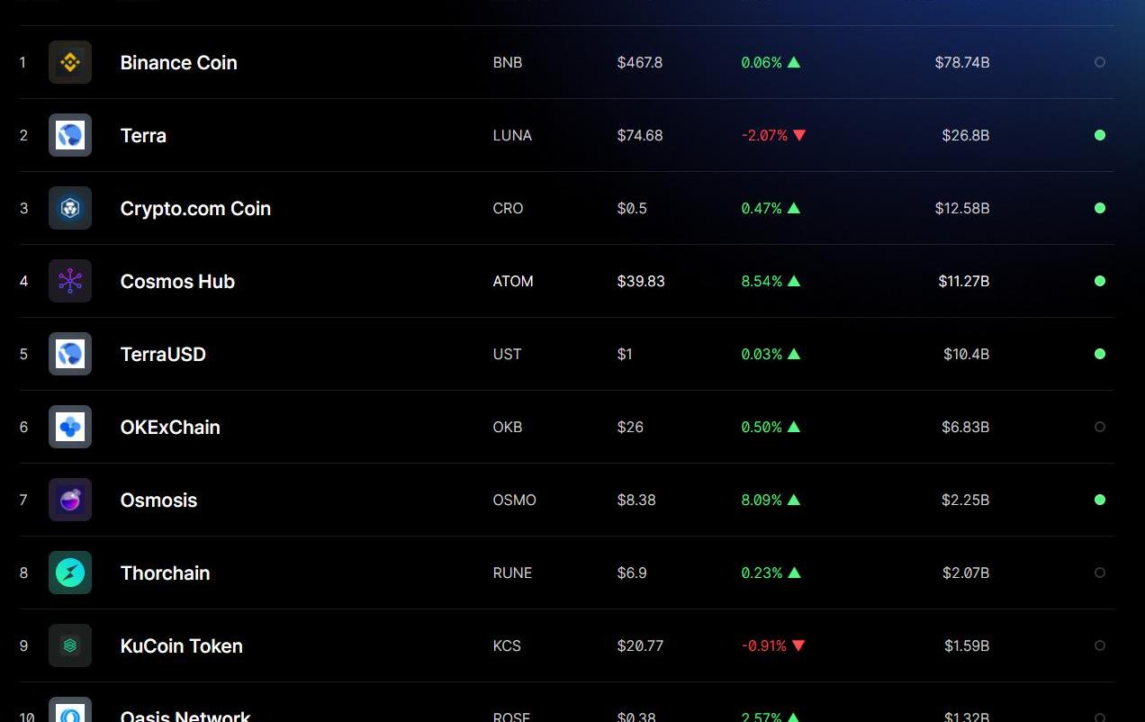Select the RUNE ticker symbol
The image size is (1145, 722).
[x=512, y=573]
